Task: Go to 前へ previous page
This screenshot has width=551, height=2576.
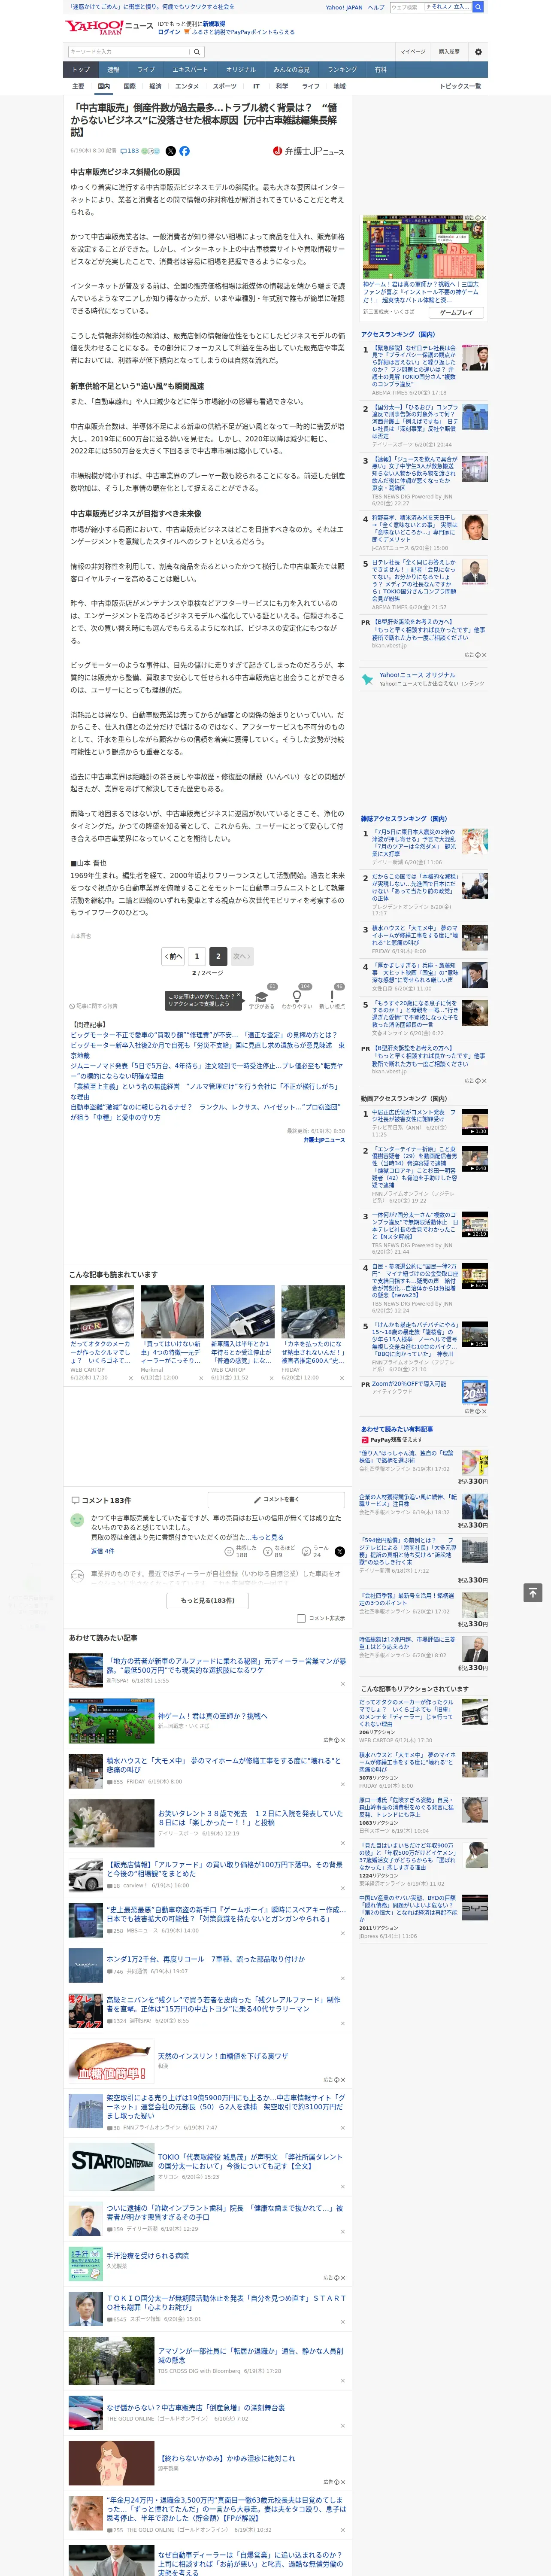Action: [173, 956]
